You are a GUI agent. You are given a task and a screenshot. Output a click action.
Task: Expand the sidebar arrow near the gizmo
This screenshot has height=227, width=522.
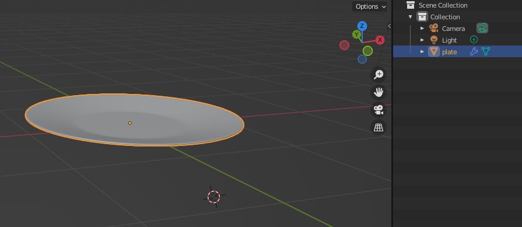point(389,26)
